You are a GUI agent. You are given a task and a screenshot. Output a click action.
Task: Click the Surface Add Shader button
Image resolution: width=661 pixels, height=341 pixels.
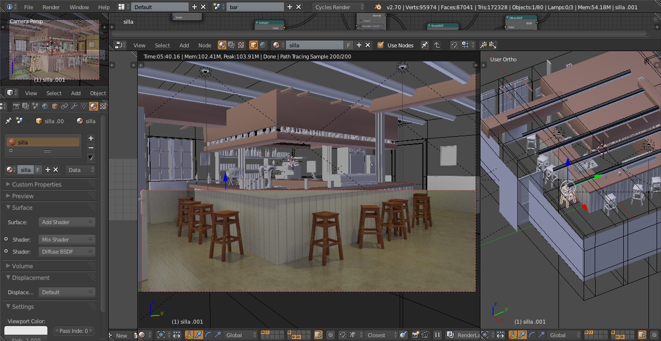(x=66, y=222)
